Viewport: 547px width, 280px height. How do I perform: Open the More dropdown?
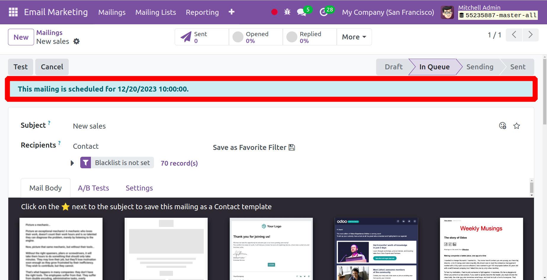pos(354,37)
